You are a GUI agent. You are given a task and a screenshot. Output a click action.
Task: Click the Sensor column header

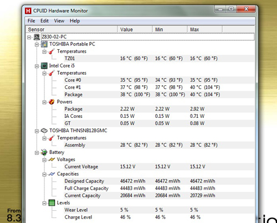(71, 29)
